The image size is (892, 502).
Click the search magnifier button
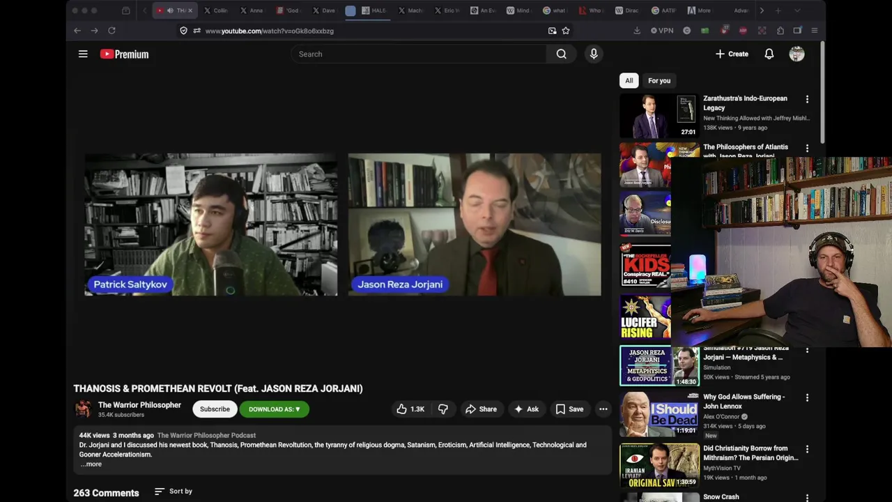pyautogui.click(x=561, y=54)
